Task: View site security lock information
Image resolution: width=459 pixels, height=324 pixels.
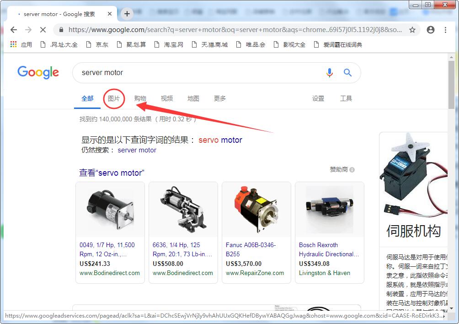Action: point(61,30)
